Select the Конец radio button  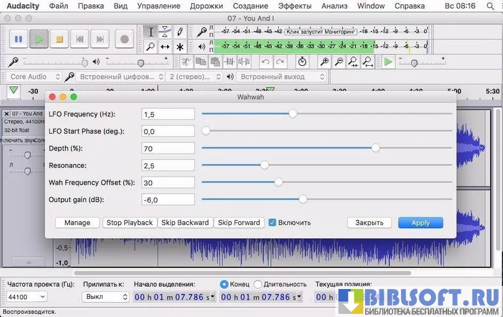pos(224,284)
